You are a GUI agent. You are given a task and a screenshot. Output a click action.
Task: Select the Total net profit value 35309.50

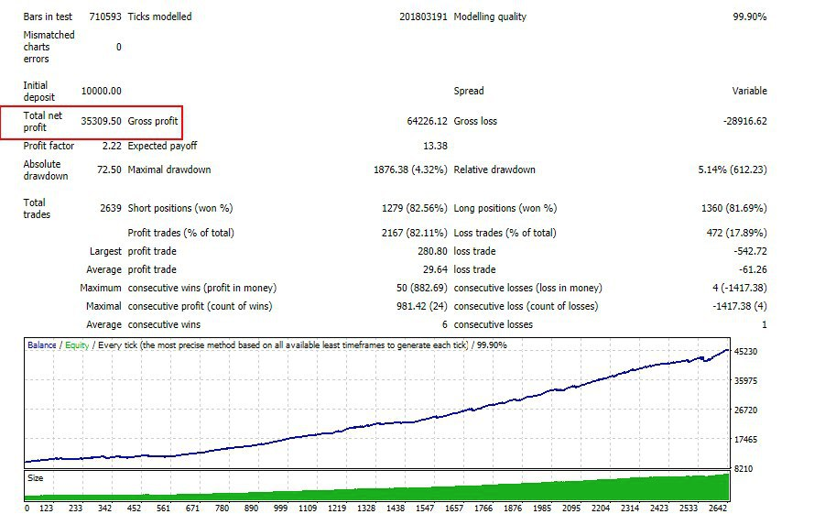102,121
